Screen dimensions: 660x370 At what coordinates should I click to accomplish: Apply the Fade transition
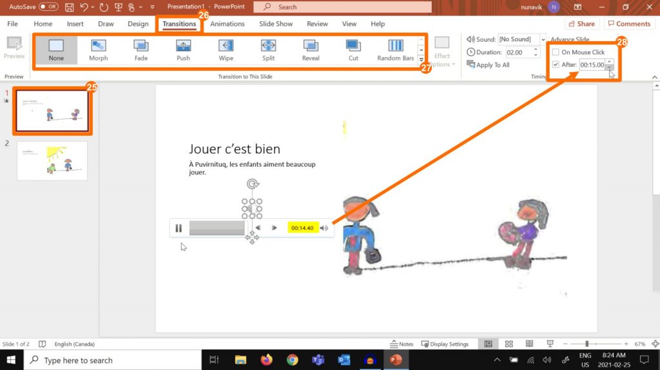coord(141,50)
